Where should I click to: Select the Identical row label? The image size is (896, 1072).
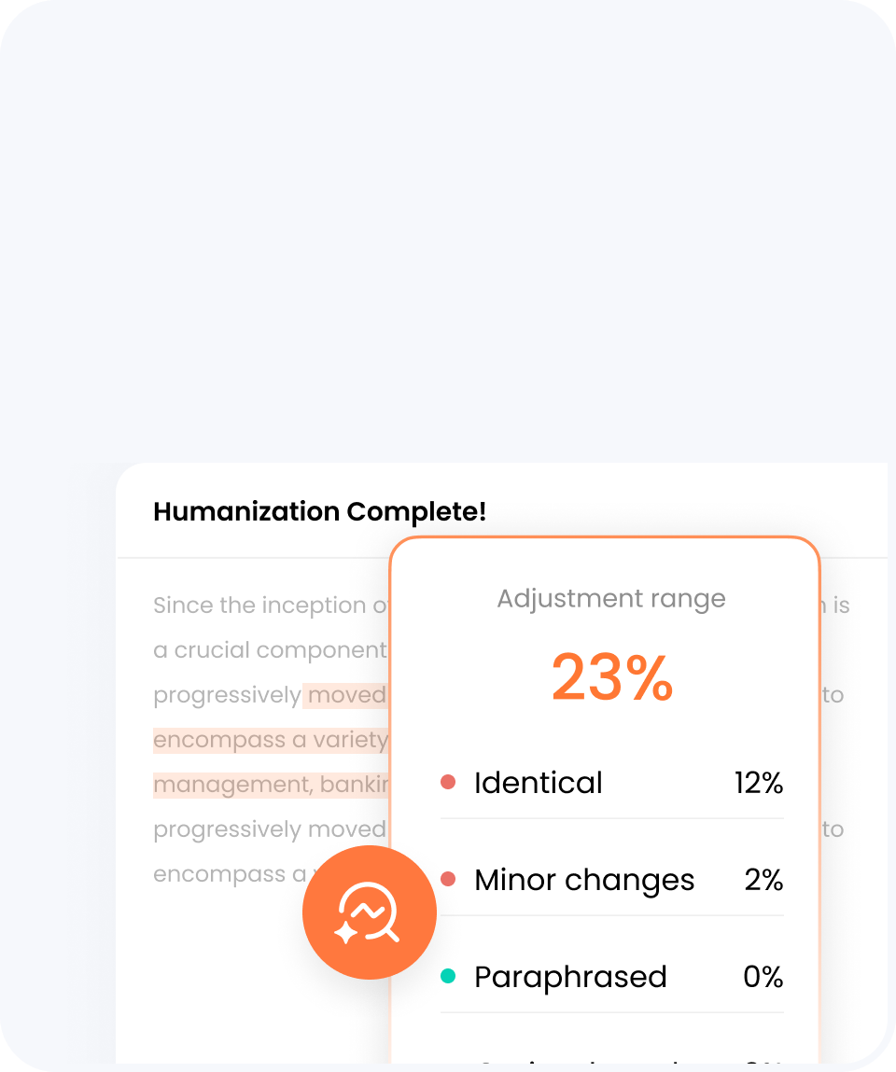(539, 783)
